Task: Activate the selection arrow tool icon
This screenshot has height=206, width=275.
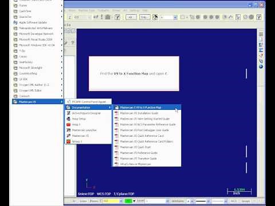Action: coord(155,17)
